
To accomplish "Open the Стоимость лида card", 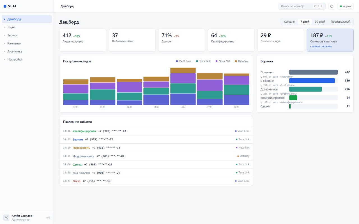I will 280,40.
